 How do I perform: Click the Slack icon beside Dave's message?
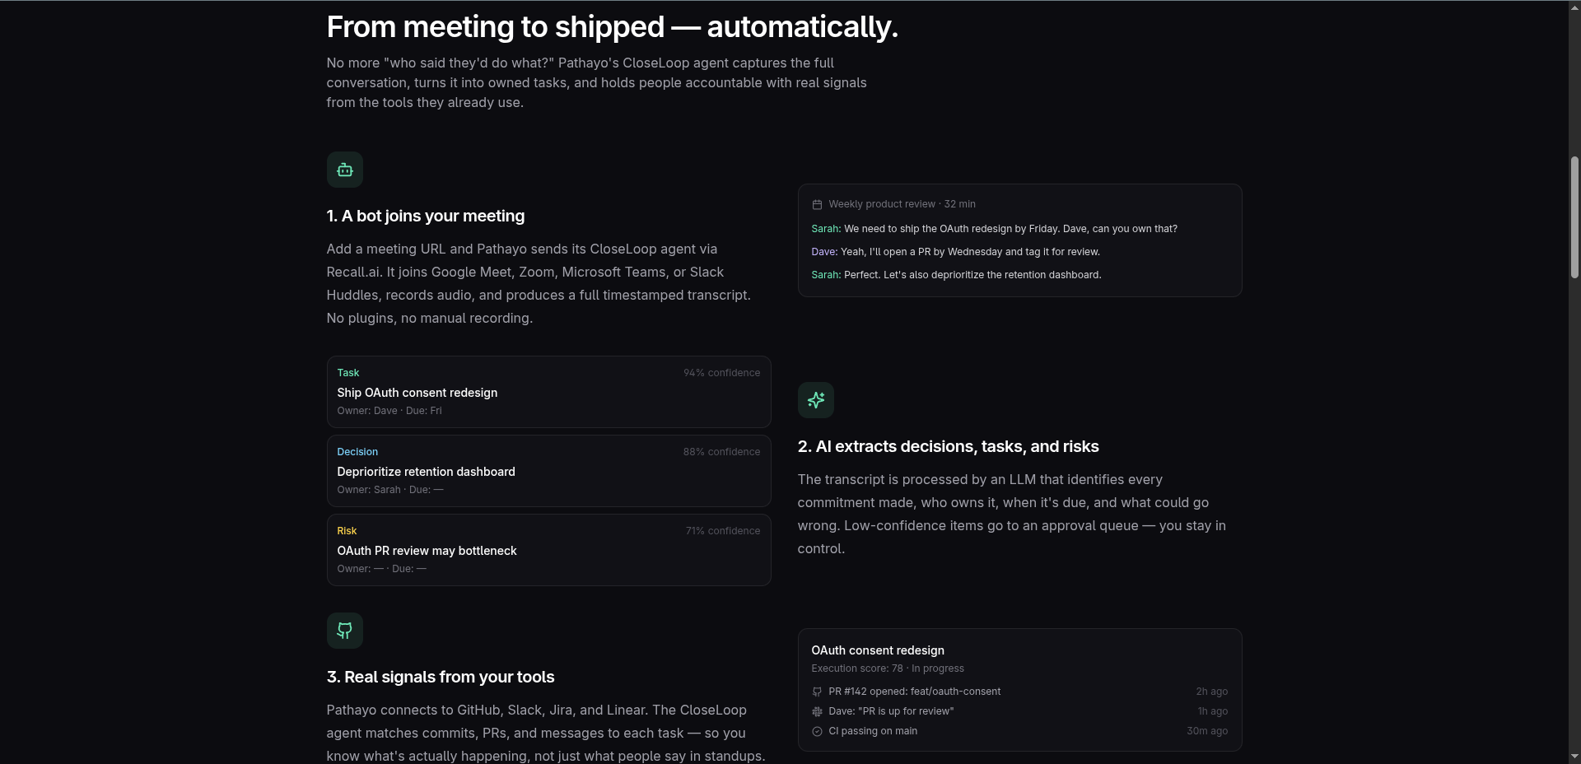click(x=817, y=711)
